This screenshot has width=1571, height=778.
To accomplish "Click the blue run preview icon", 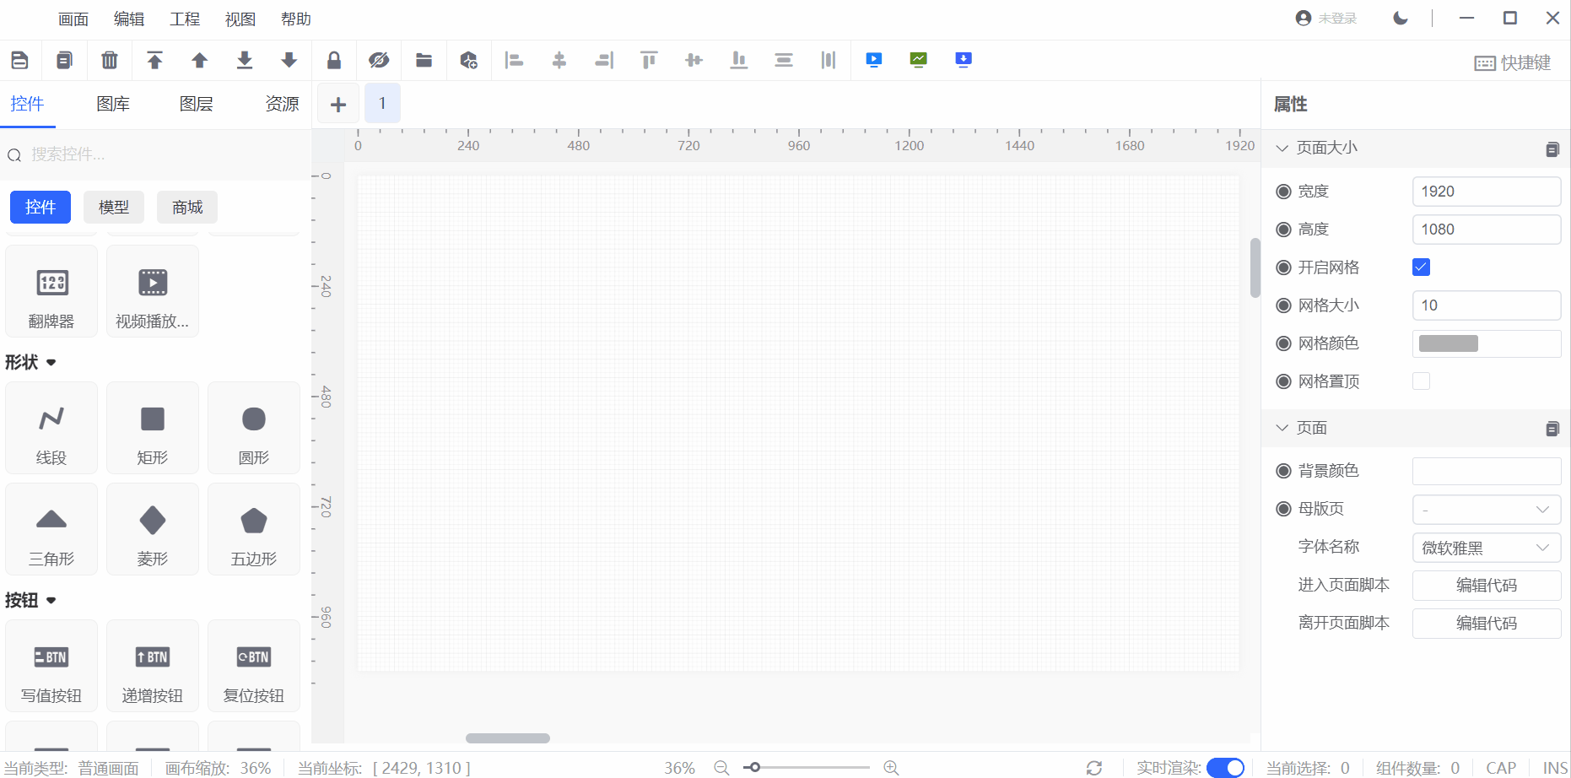I will [873, 60].
